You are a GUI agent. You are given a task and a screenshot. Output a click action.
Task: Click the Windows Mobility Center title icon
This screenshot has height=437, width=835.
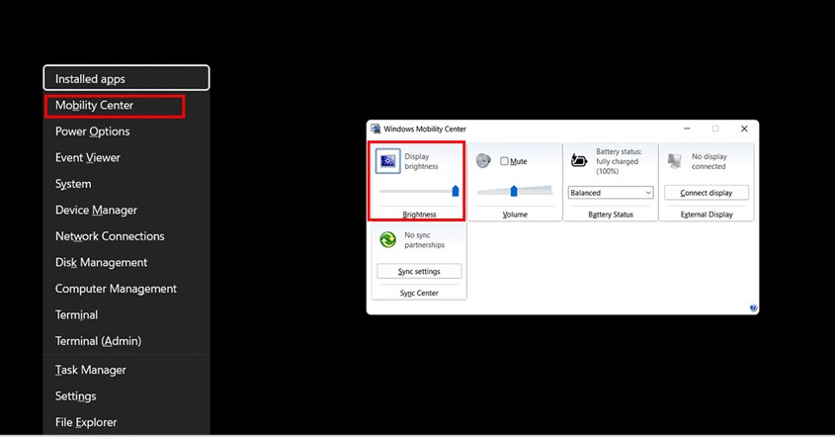(376, 129)
